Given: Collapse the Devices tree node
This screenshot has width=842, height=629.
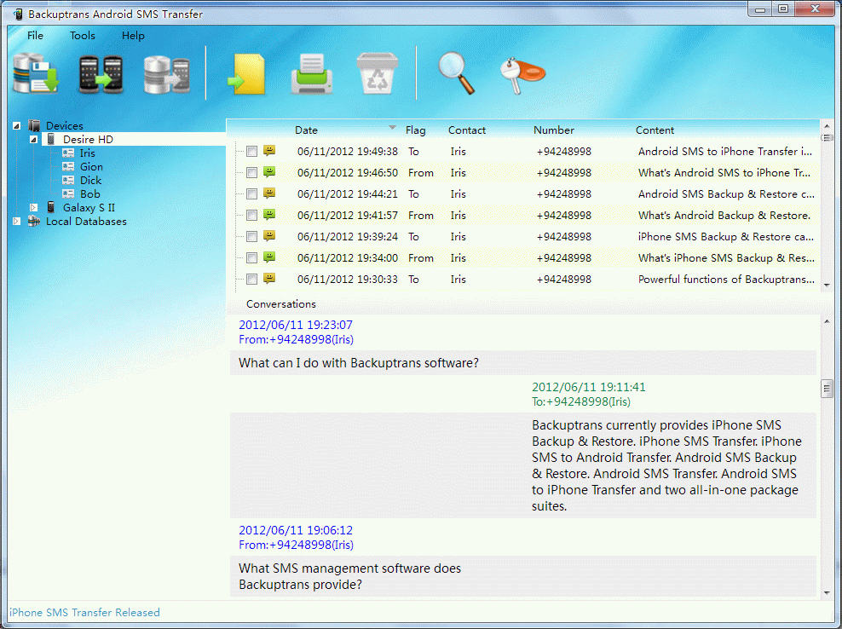Looking at the screenshot, I should (14, 125).
